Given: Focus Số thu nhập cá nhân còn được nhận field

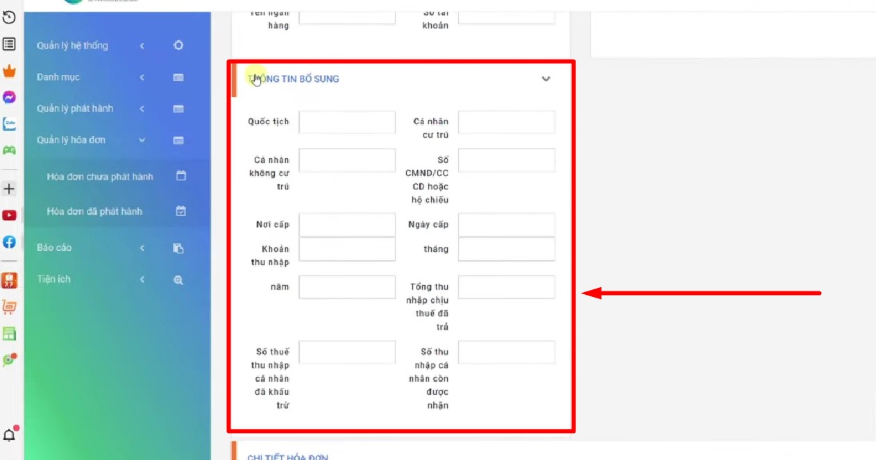Looking at the screenshot, I should tap(507, 352).
